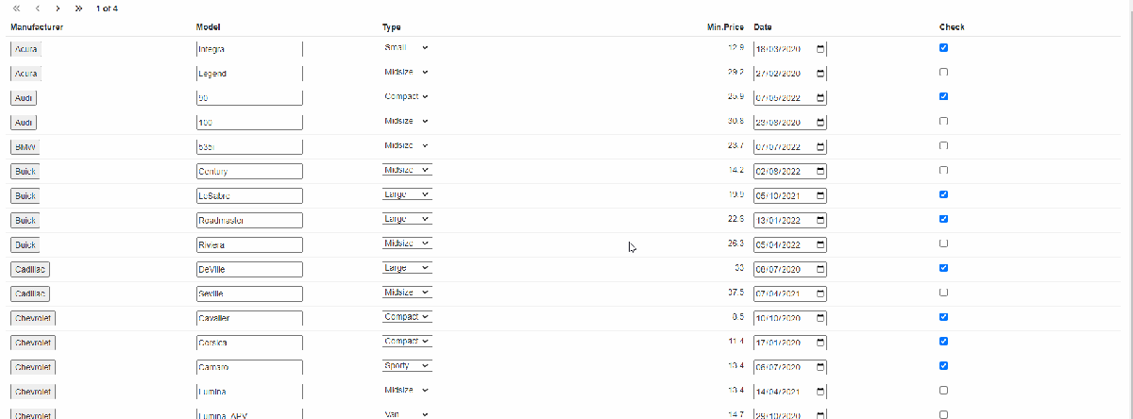Uncheck the Check box for Audi 90
The height and width of the screenshot is (419, 1133).
(944, 96)
